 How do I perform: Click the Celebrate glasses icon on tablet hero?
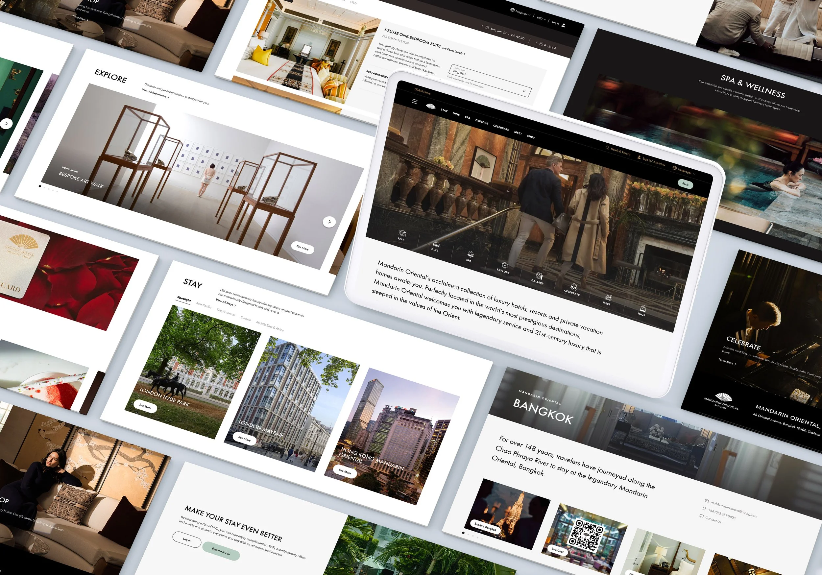573,286
